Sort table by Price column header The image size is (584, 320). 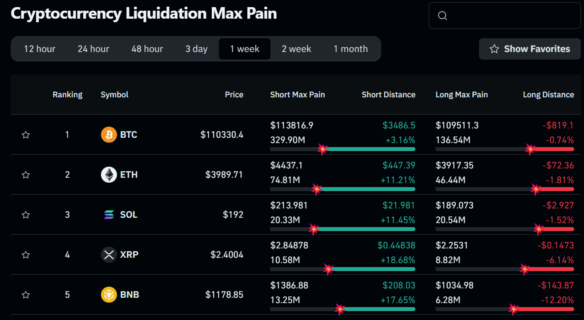(234, 95)
